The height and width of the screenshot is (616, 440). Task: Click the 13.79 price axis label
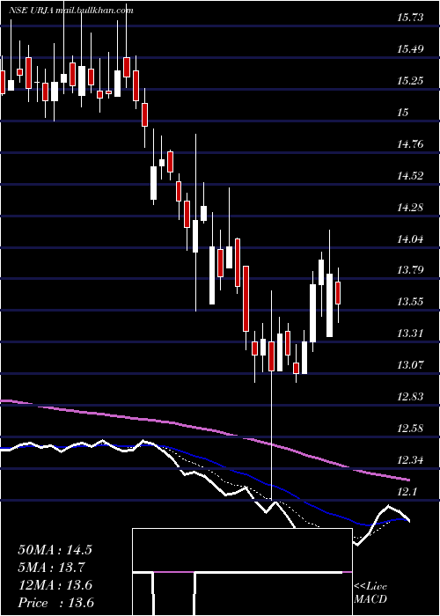tap(410, 270)
